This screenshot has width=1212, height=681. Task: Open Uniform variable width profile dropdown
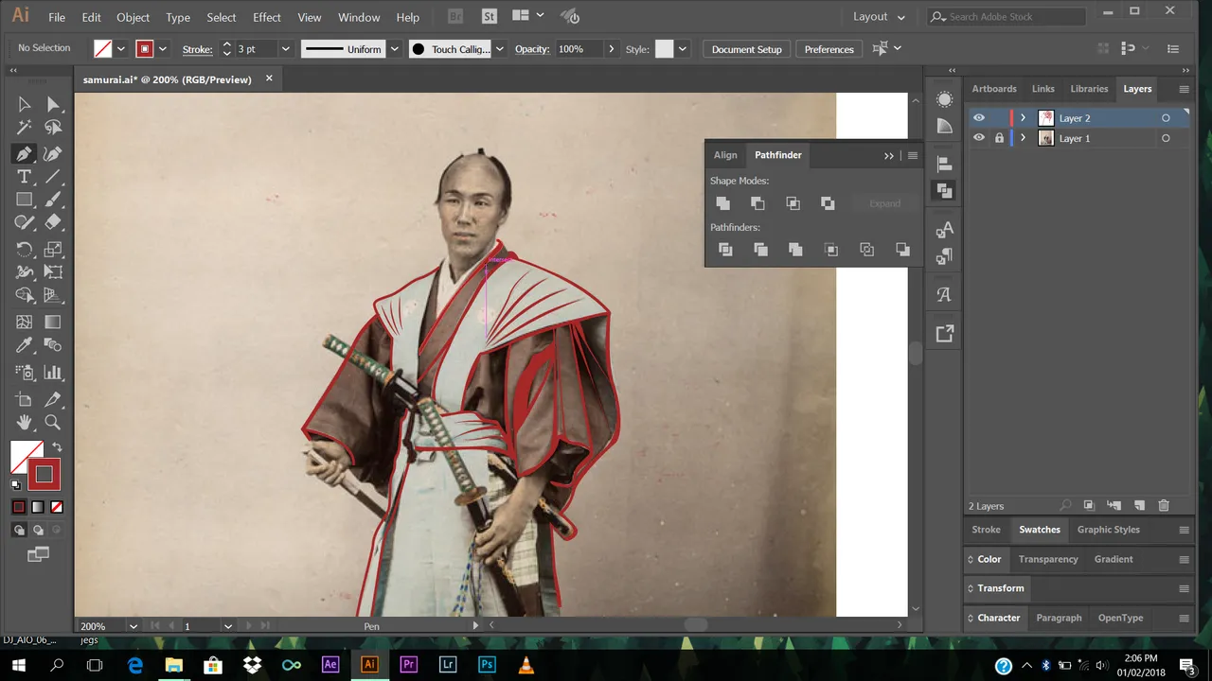(395, 49)
